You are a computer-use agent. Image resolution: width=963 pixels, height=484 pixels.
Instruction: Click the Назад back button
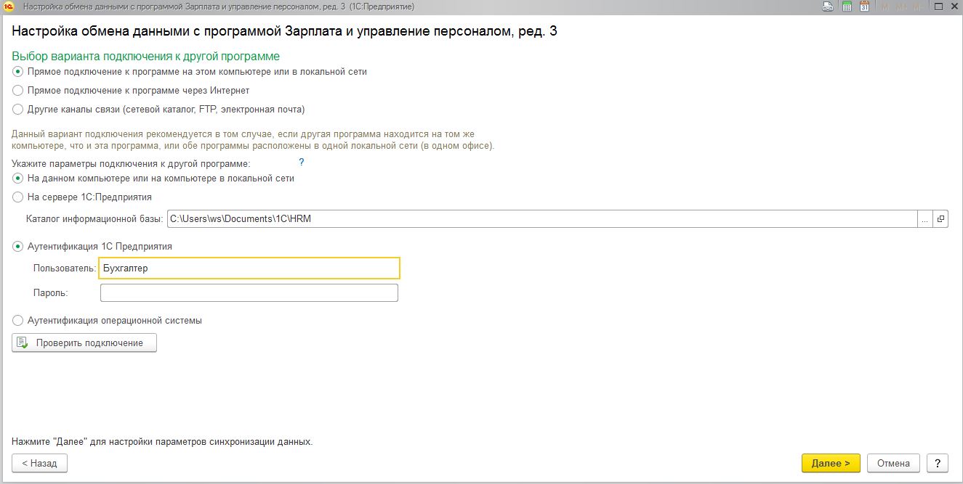tap(40, 463)
